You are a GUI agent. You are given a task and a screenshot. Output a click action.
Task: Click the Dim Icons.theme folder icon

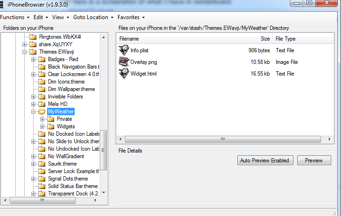42,82
